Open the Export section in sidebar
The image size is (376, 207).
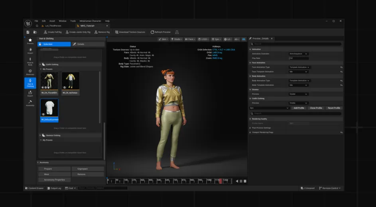click(x=30, y=94)
